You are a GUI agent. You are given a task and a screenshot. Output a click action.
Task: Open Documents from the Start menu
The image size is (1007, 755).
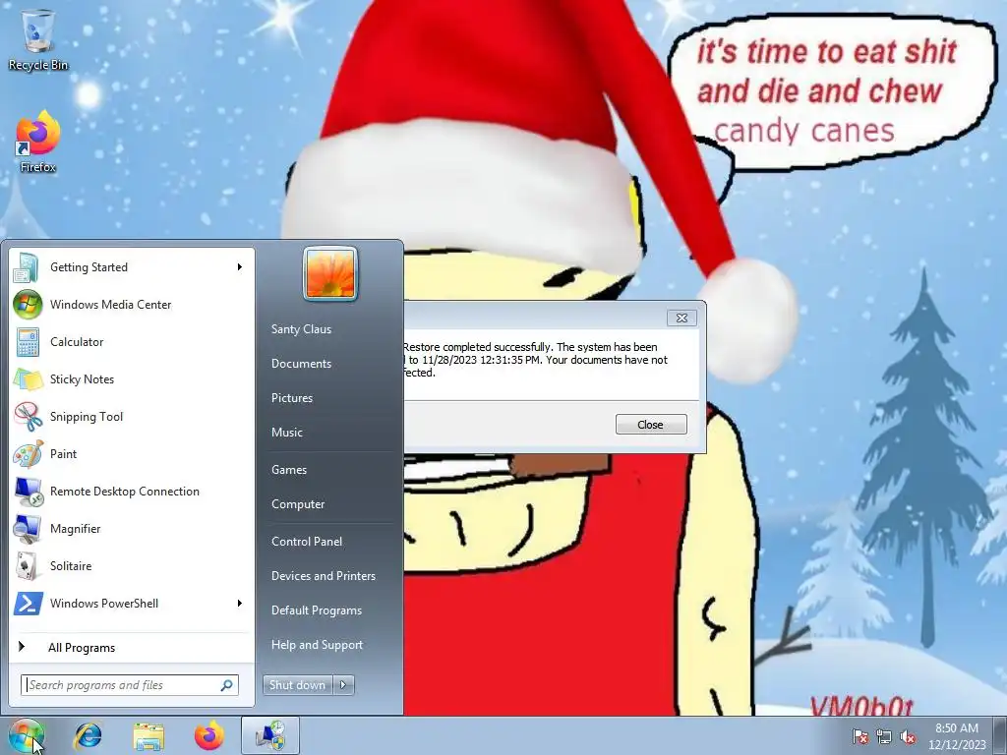point(301,364)
